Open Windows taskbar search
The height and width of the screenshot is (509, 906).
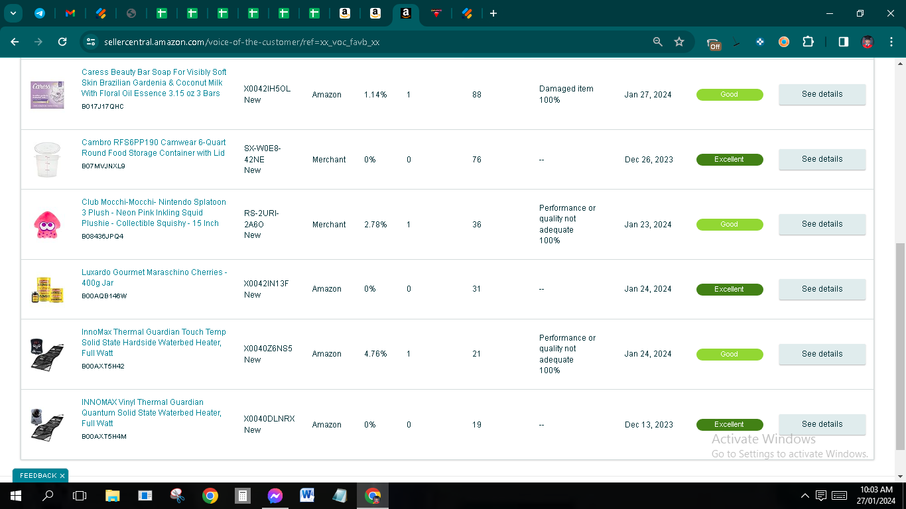[48, 495]
